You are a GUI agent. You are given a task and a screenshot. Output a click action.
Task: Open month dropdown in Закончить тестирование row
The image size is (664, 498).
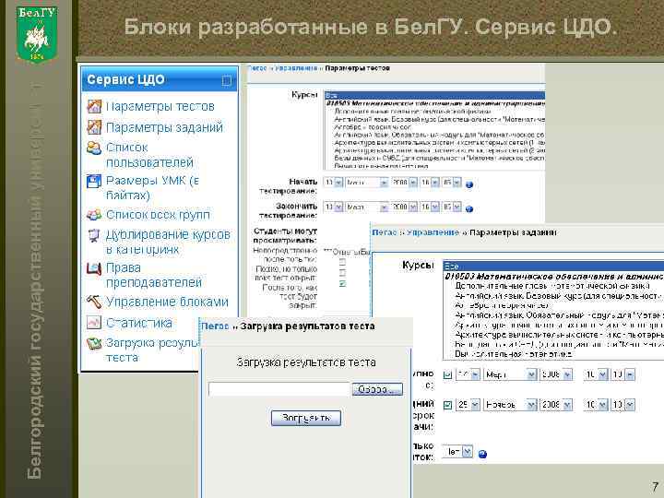[367, 207]
